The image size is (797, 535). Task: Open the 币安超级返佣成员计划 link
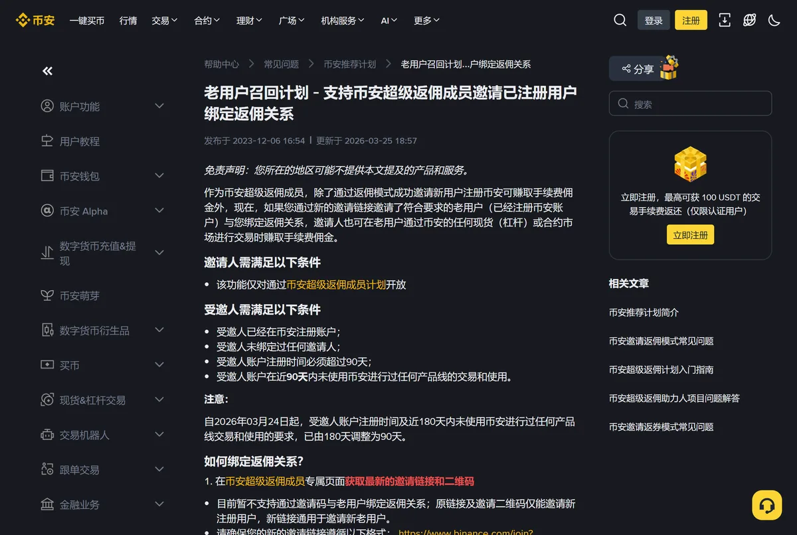(336, 285)
